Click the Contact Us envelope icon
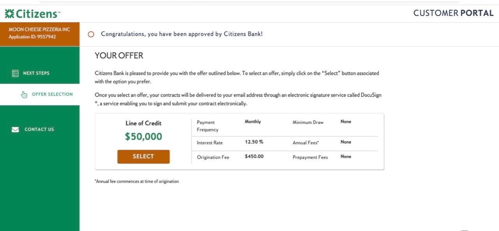Screen dimensions: 499x231 click(15, 129)
